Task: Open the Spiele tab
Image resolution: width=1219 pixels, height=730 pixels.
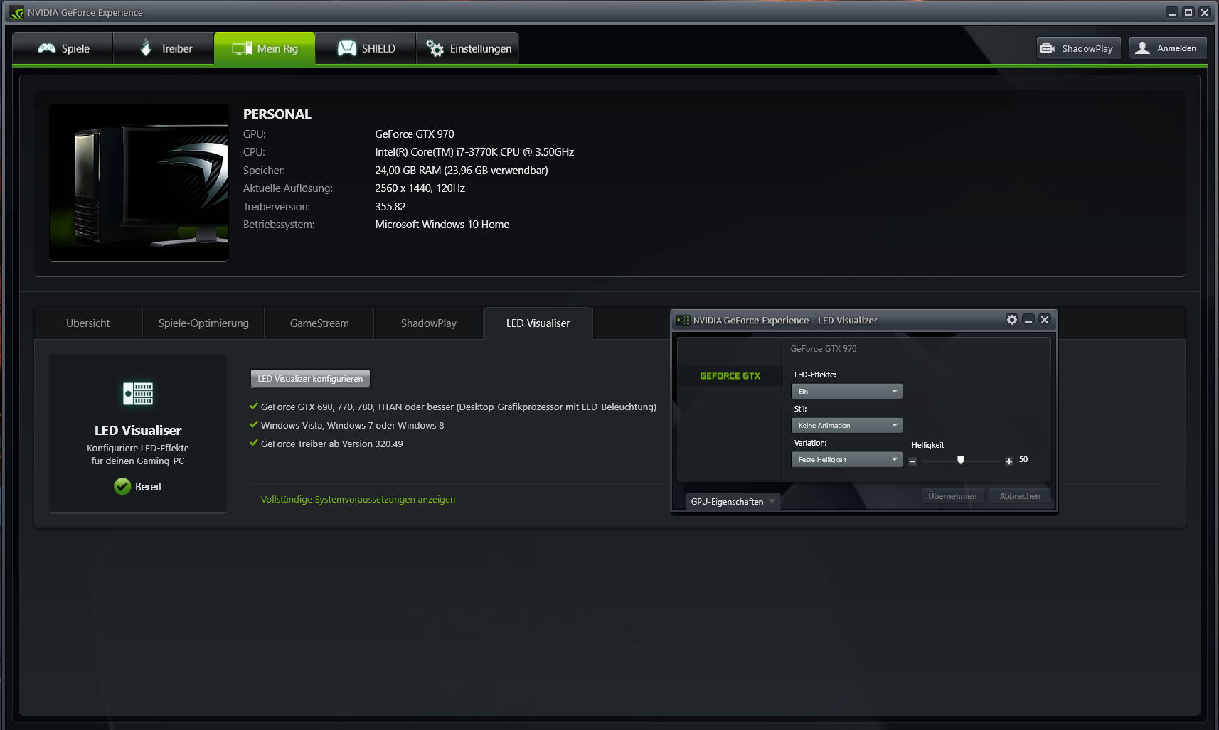Action: pyautogui.click(x=63, y=48)
